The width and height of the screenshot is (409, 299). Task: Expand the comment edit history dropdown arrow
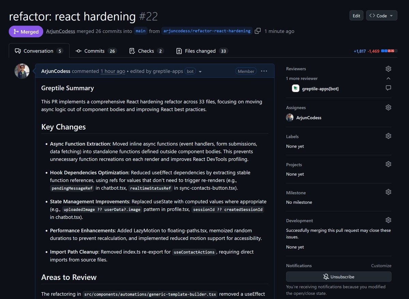(200, 72)
